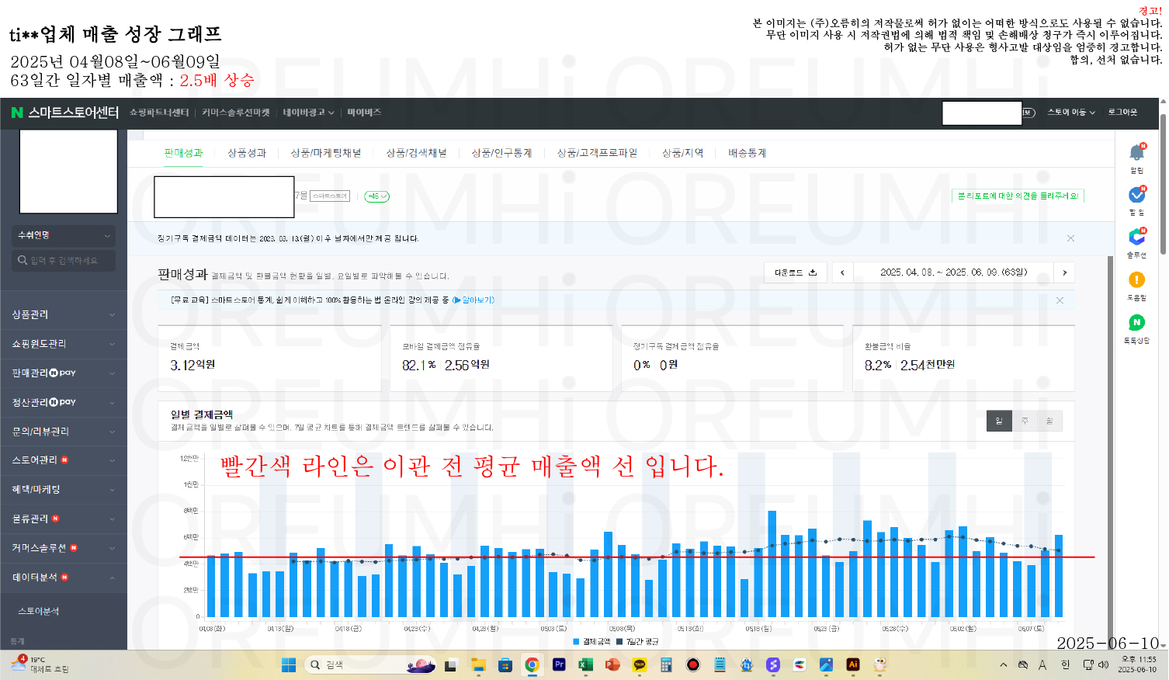Viewport: 1169px width, 680px height.
Task: Open the 알림 bell notification icon
Action: click(x=1137, y=152)
